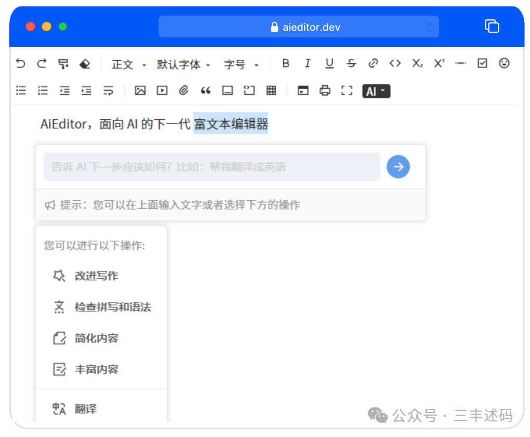
Task: Open the 正文 paragraph style dropdown
Action: [129, 64]
